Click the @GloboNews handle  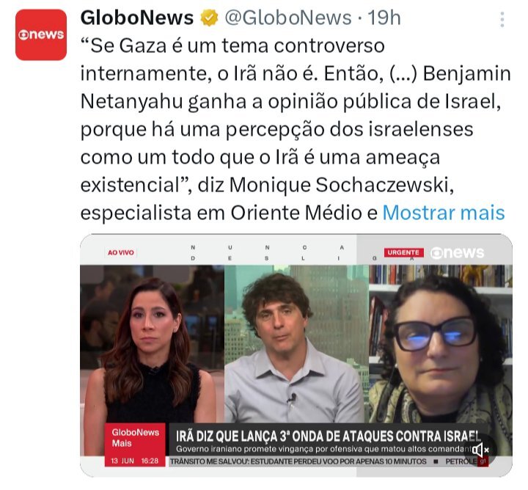pyautogui.click(x=288, y=18)
